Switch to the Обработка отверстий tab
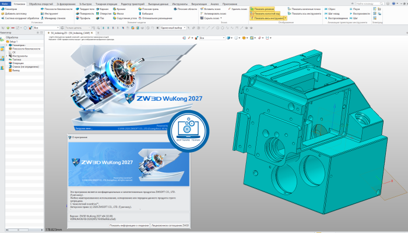408x233 pixels. point(41,4)
